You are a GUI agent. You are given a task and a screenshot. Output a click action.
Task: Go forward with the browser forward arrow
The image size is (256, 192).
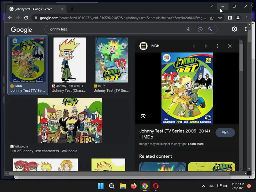coord(18,18)
